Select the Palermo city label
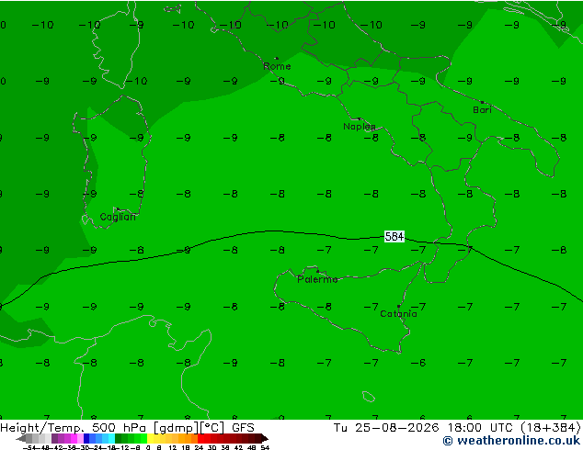This screenshot has width=583, height=450. [x=317, y=279]
